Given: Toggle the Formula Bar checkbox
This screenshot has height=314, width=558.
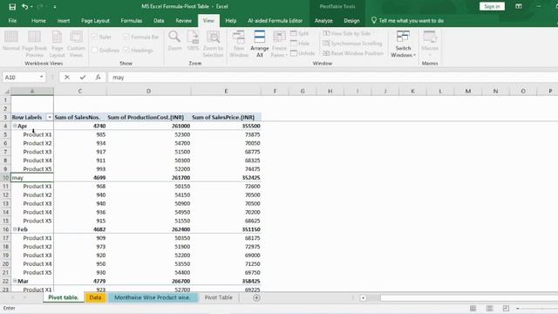Looking at the screenshot, I should pos(126,37).
